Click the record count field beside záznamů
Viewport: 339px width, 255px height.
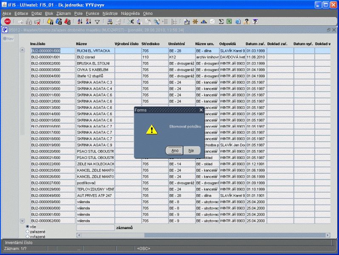pos(95,228)
